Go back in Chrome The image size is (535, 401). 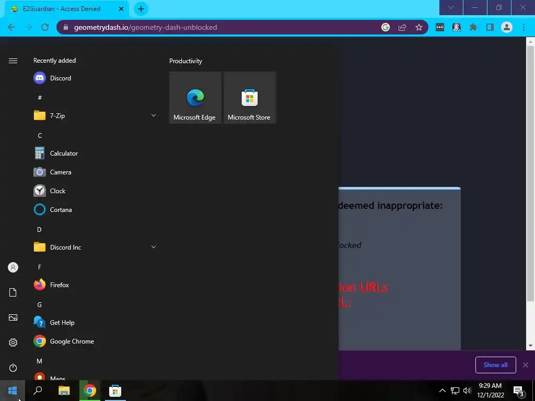click(x=11, y=27)
